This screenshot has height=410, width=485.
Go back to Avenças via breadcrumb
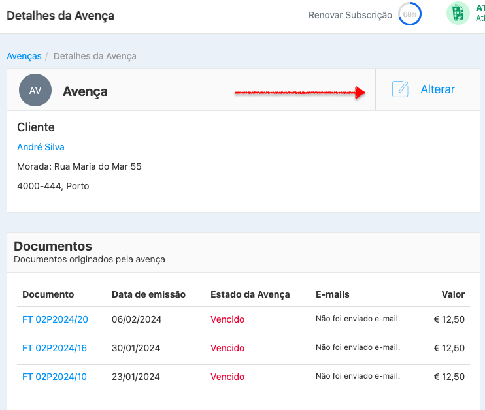point(24,56)
